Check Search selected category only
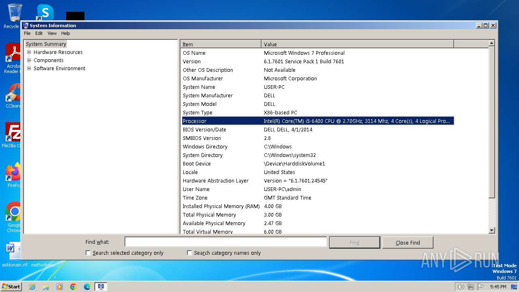The width and height of the screenshot is (519, 292). coord(88,253)
